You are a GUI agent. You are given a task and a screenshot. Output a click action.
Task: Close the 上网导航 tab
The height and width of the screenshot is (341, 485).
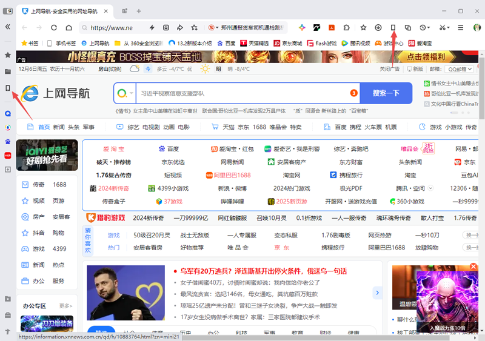point(105,11)
